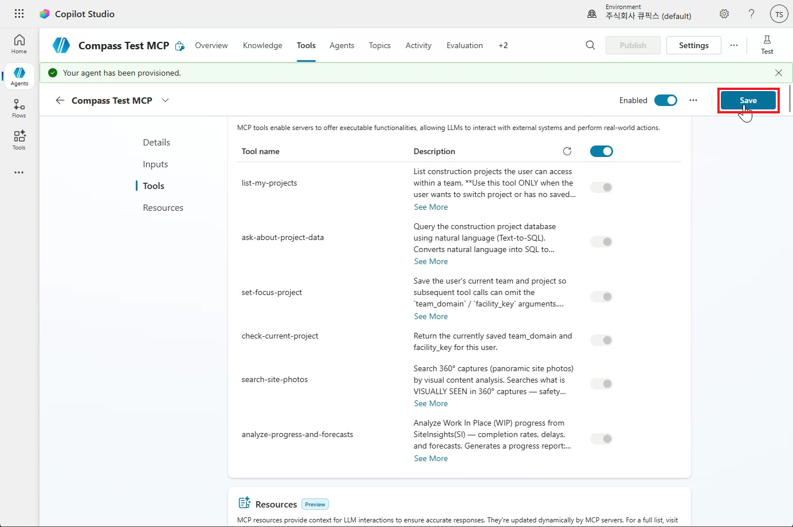Image resolution: width=793 pixels, height=527 pixels.
Task: Open the app launcher grid
Action: click(19, 14)
